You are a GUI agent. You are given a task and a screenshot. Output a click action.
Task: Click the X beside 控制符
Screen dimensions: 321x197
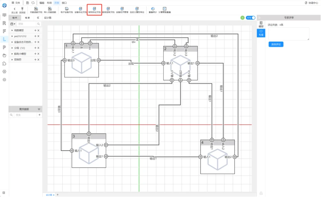click(38, 60)
